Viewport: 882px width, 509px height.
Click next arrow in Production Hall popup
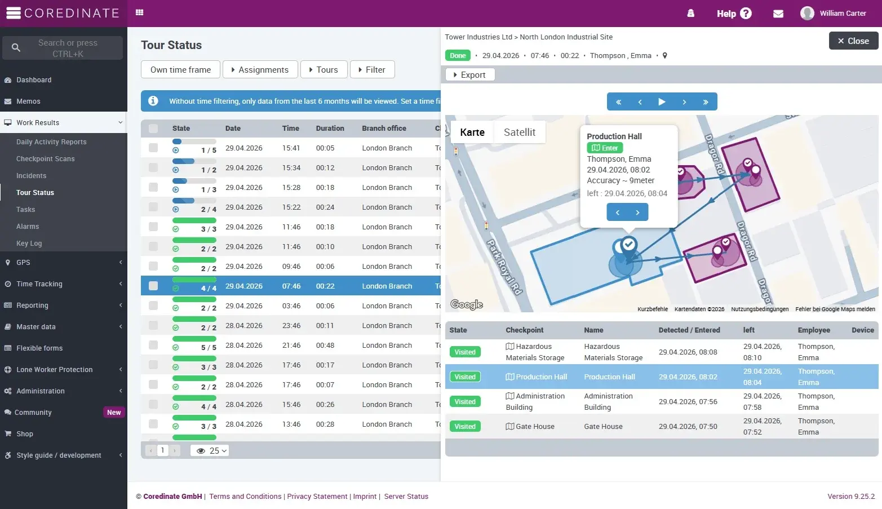(x=637, y=213)
